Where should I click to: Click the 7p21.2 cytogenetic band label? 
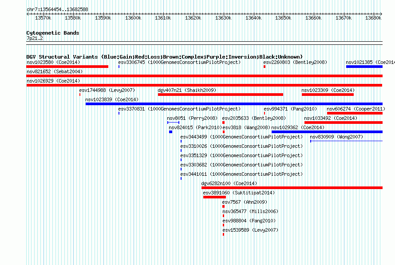click(x=35, y=38)
